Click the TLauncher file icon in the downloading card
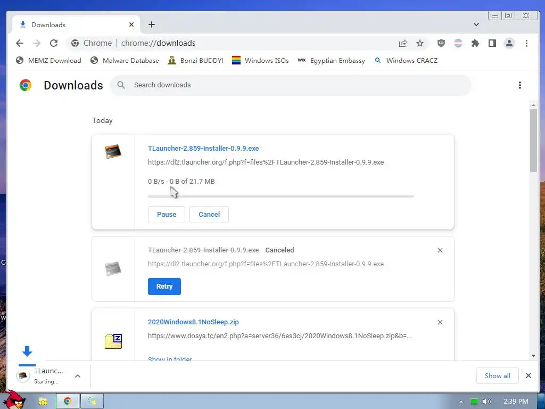 [x=113, y=152]
